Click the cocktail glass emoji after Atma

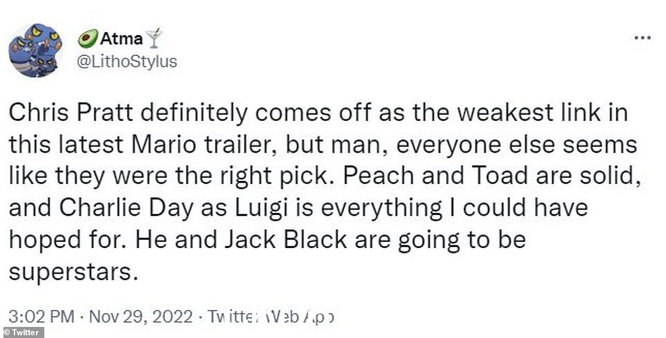[x=154, y=39]
